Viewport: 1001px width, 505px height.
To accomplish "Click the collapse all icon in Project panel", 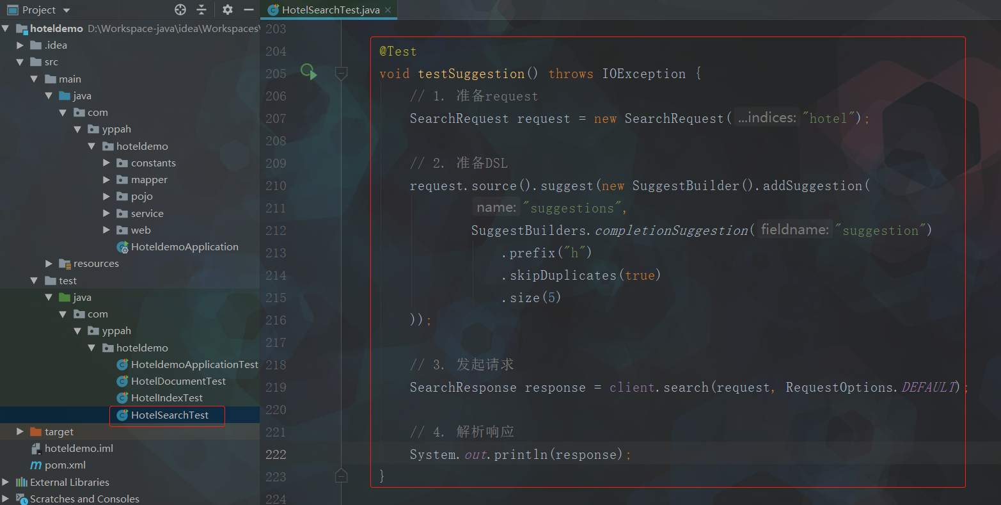I will pos(201,10).
